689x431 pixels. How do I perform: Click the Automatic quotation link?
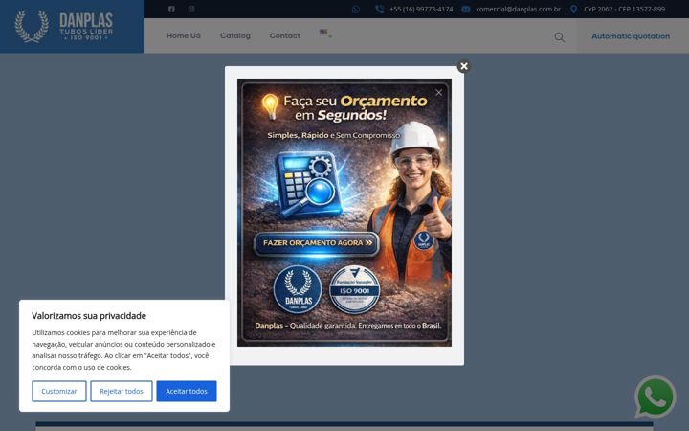click(x=631, y=36)
